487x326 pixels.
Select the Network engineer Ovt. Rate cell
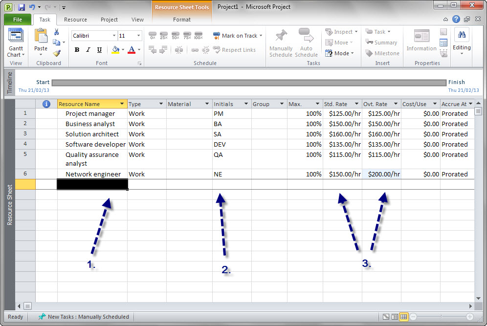coord(381,174)
